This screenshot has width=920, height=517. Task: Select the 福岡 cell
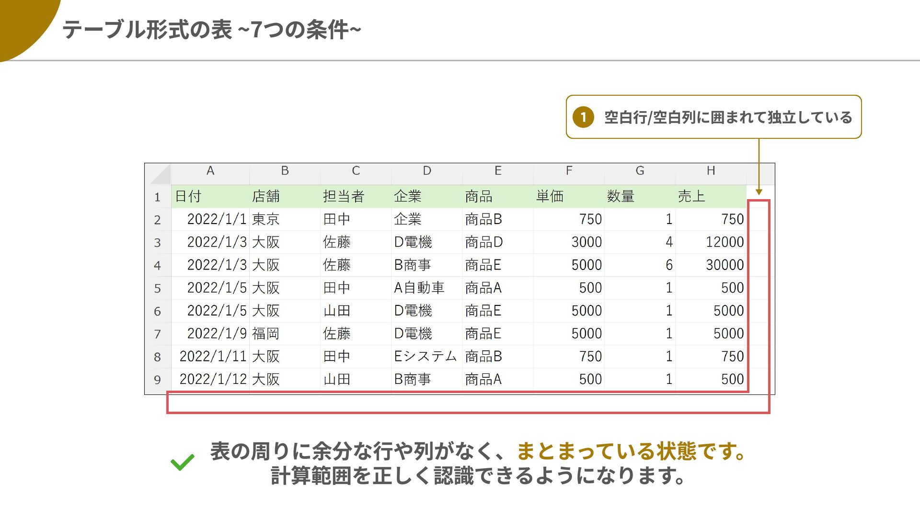click(x=285, y=334)
